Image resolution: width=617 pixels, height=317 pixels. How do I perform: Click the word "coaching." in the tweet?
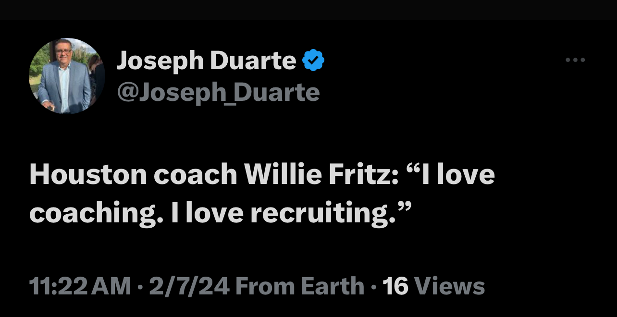click(93, 213)
